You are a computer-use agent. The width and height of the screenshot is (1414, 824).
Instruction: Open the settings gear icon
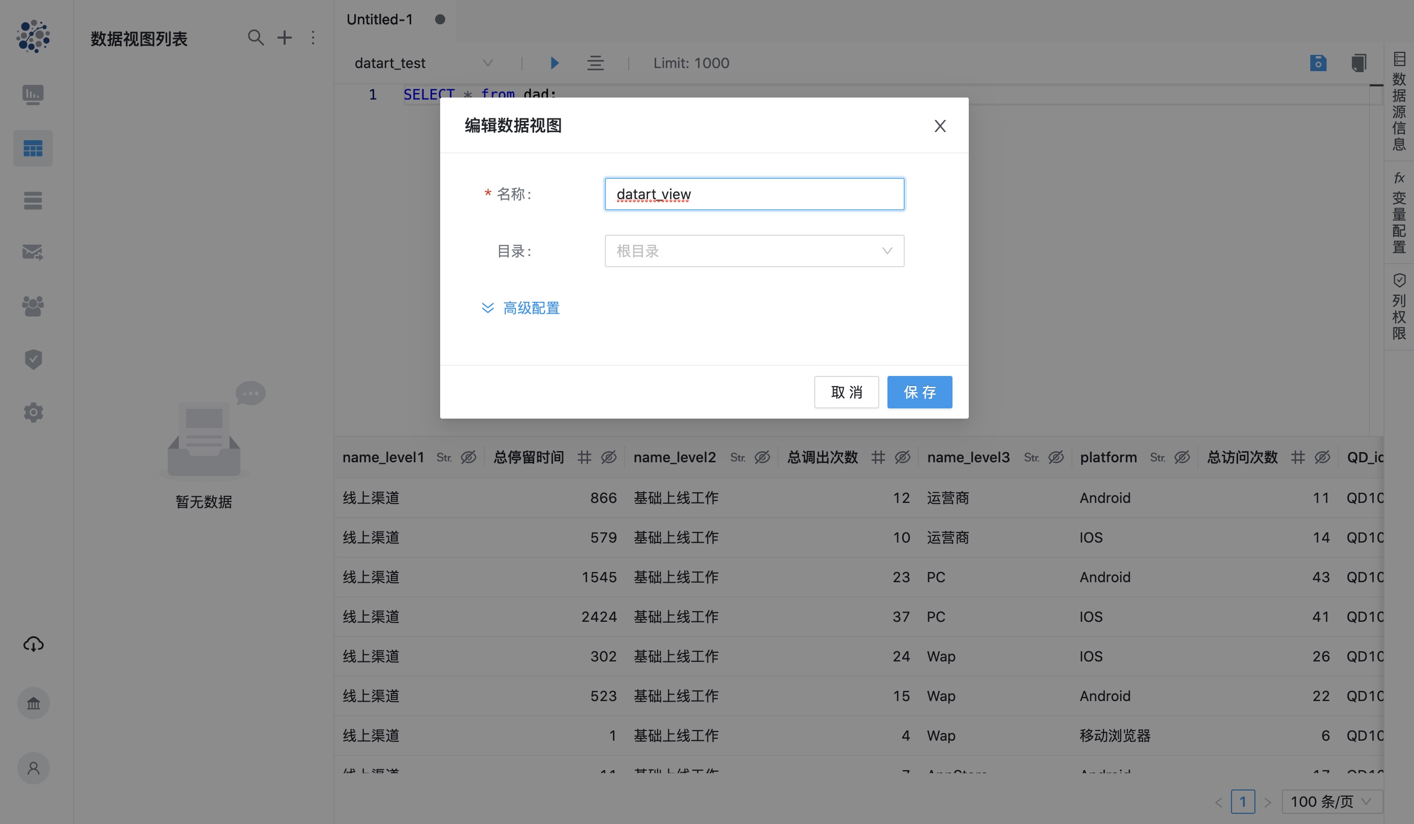point(33,413)
